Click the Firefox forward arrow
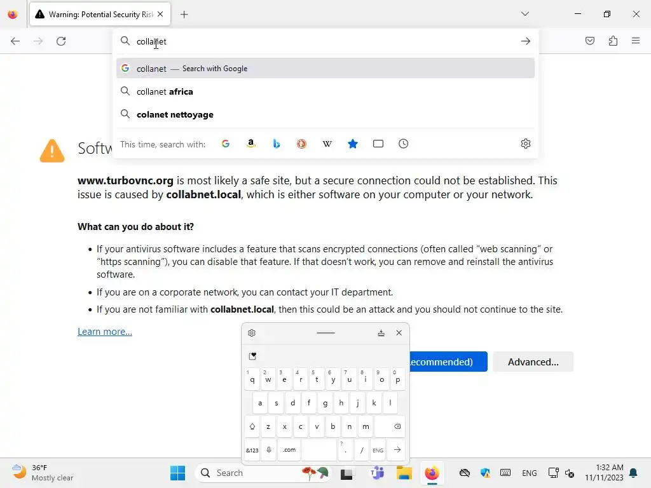651x488 pixels. (38, 41)
